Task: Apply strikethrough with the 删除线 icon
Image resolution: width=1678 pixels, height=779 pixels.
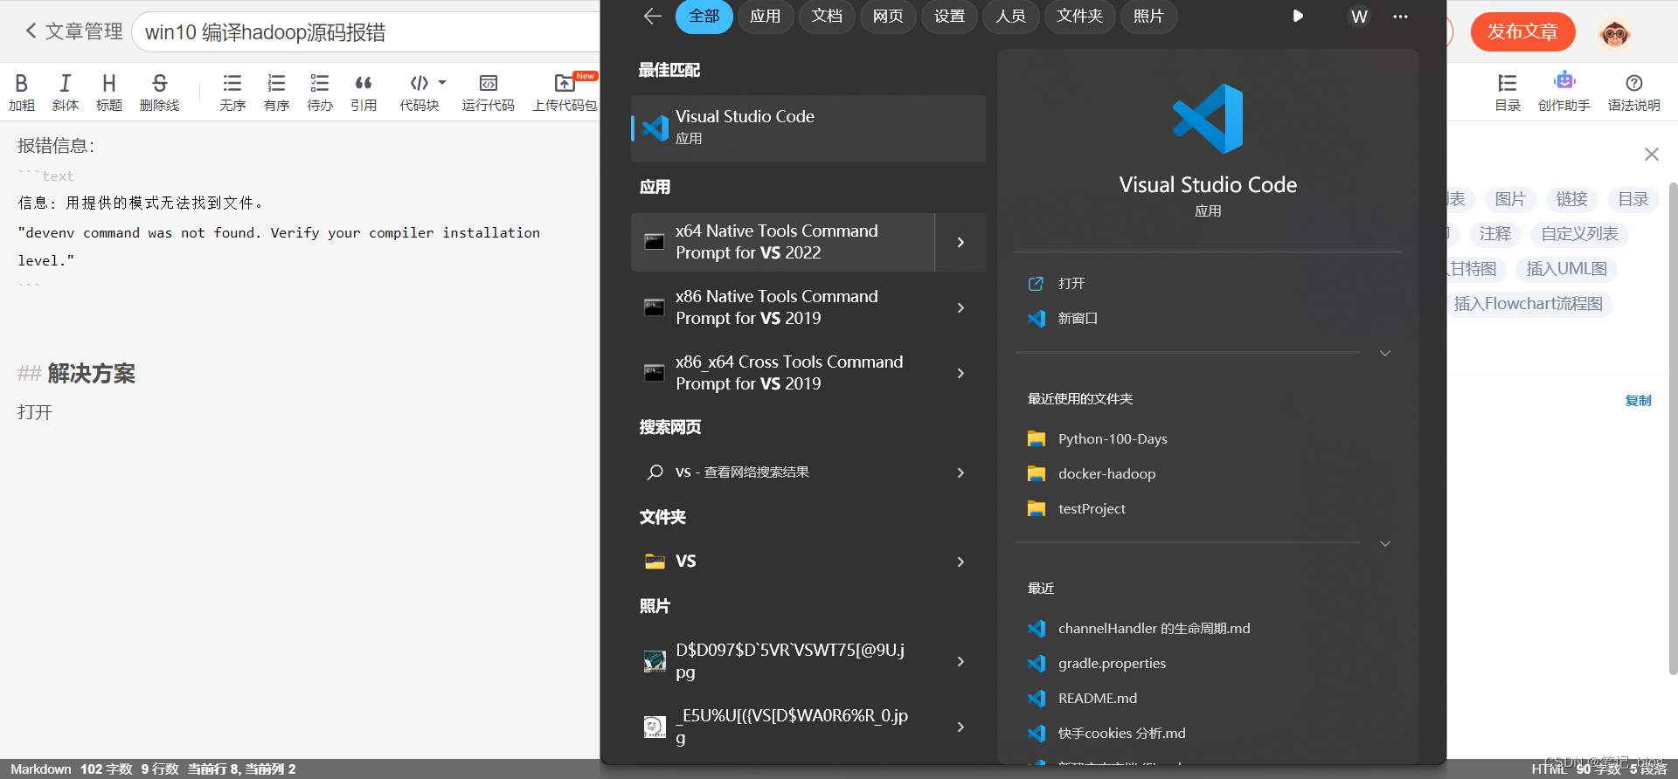Action: pyautogui.click(x=159, y=93)
